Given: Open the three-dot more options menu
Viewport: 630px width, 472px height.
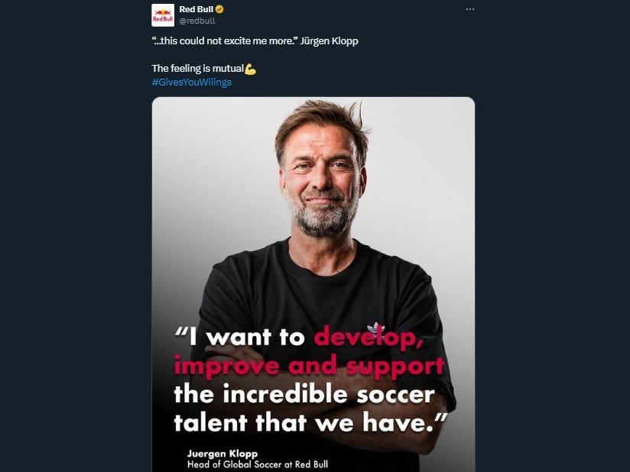Looking at the screenshot, I should 470,9.
